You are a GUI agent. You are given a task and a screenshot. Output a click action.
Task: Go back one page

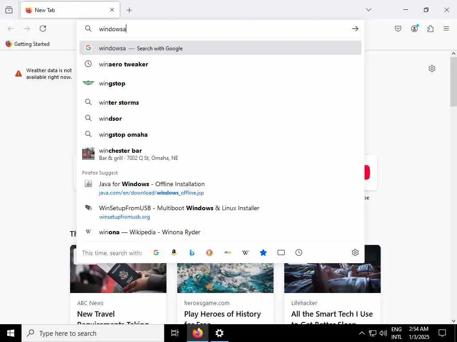click(11, 28)
